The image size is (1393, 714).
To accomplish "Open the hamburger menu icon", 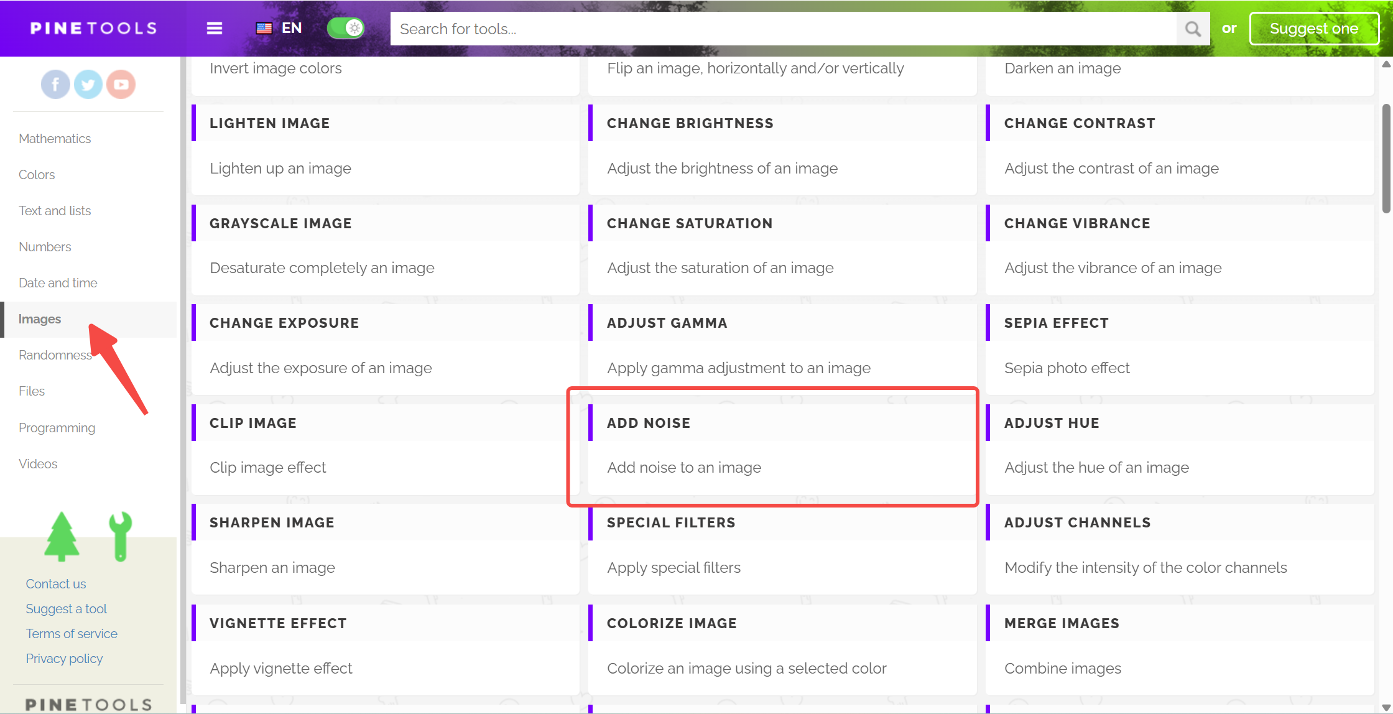I will [x=215, y=29].
